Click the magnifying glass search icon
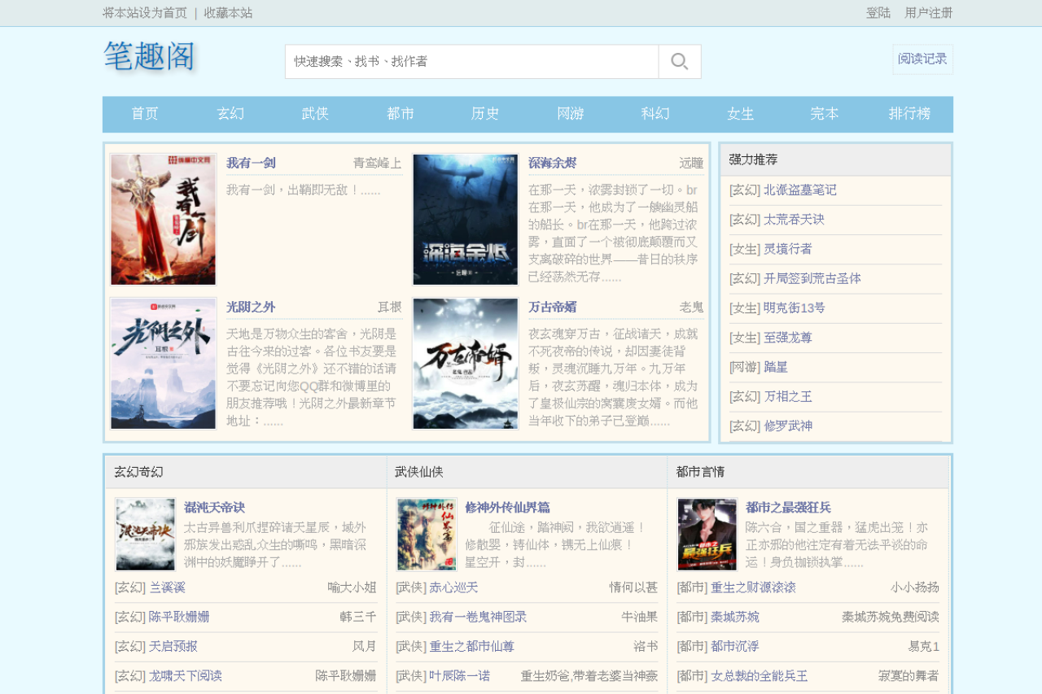This screenshot has width=1042, height=694. [679, 62]
